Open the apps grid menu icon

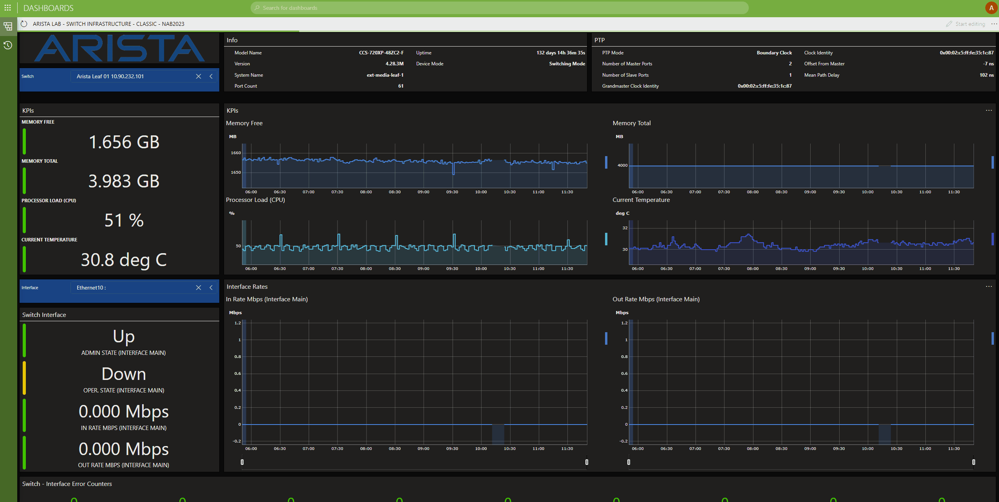pyautogui.click(x=7, y=8)
